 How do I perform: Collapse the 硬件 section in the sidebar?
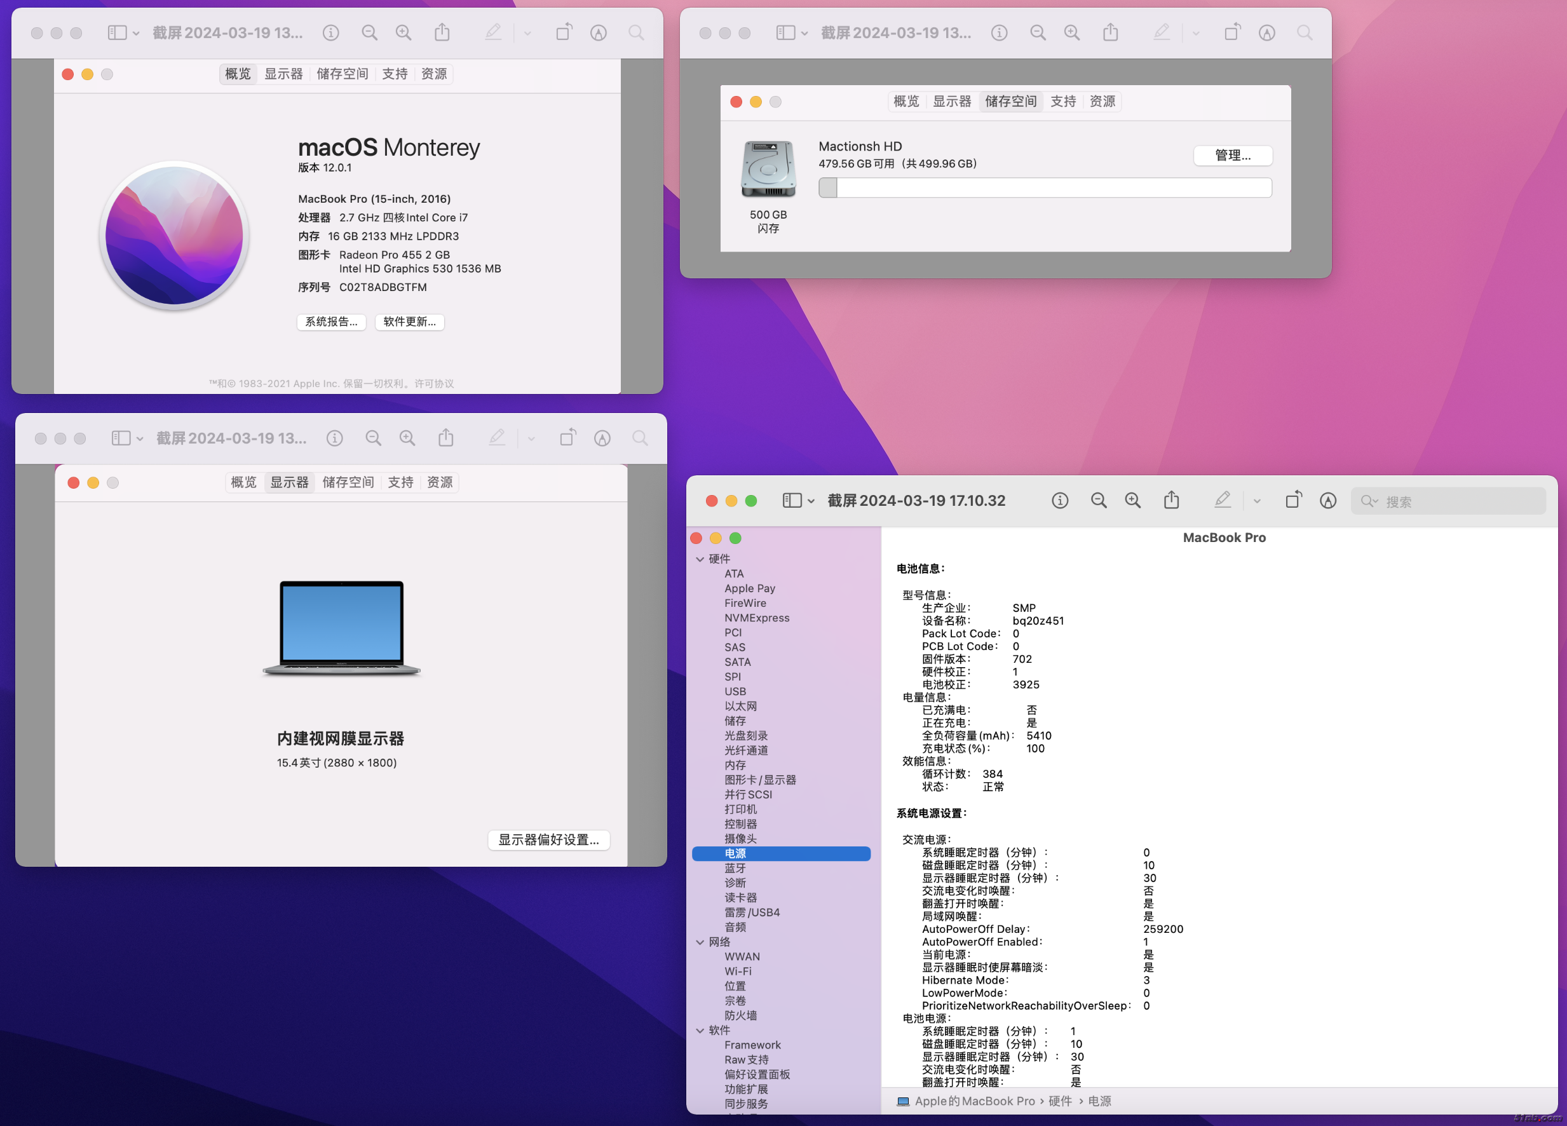(x=699, y=559)
